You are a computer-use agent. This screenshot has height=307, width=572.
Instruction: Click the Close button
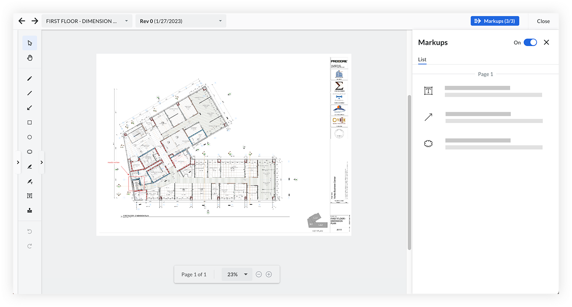click(543, 21)
